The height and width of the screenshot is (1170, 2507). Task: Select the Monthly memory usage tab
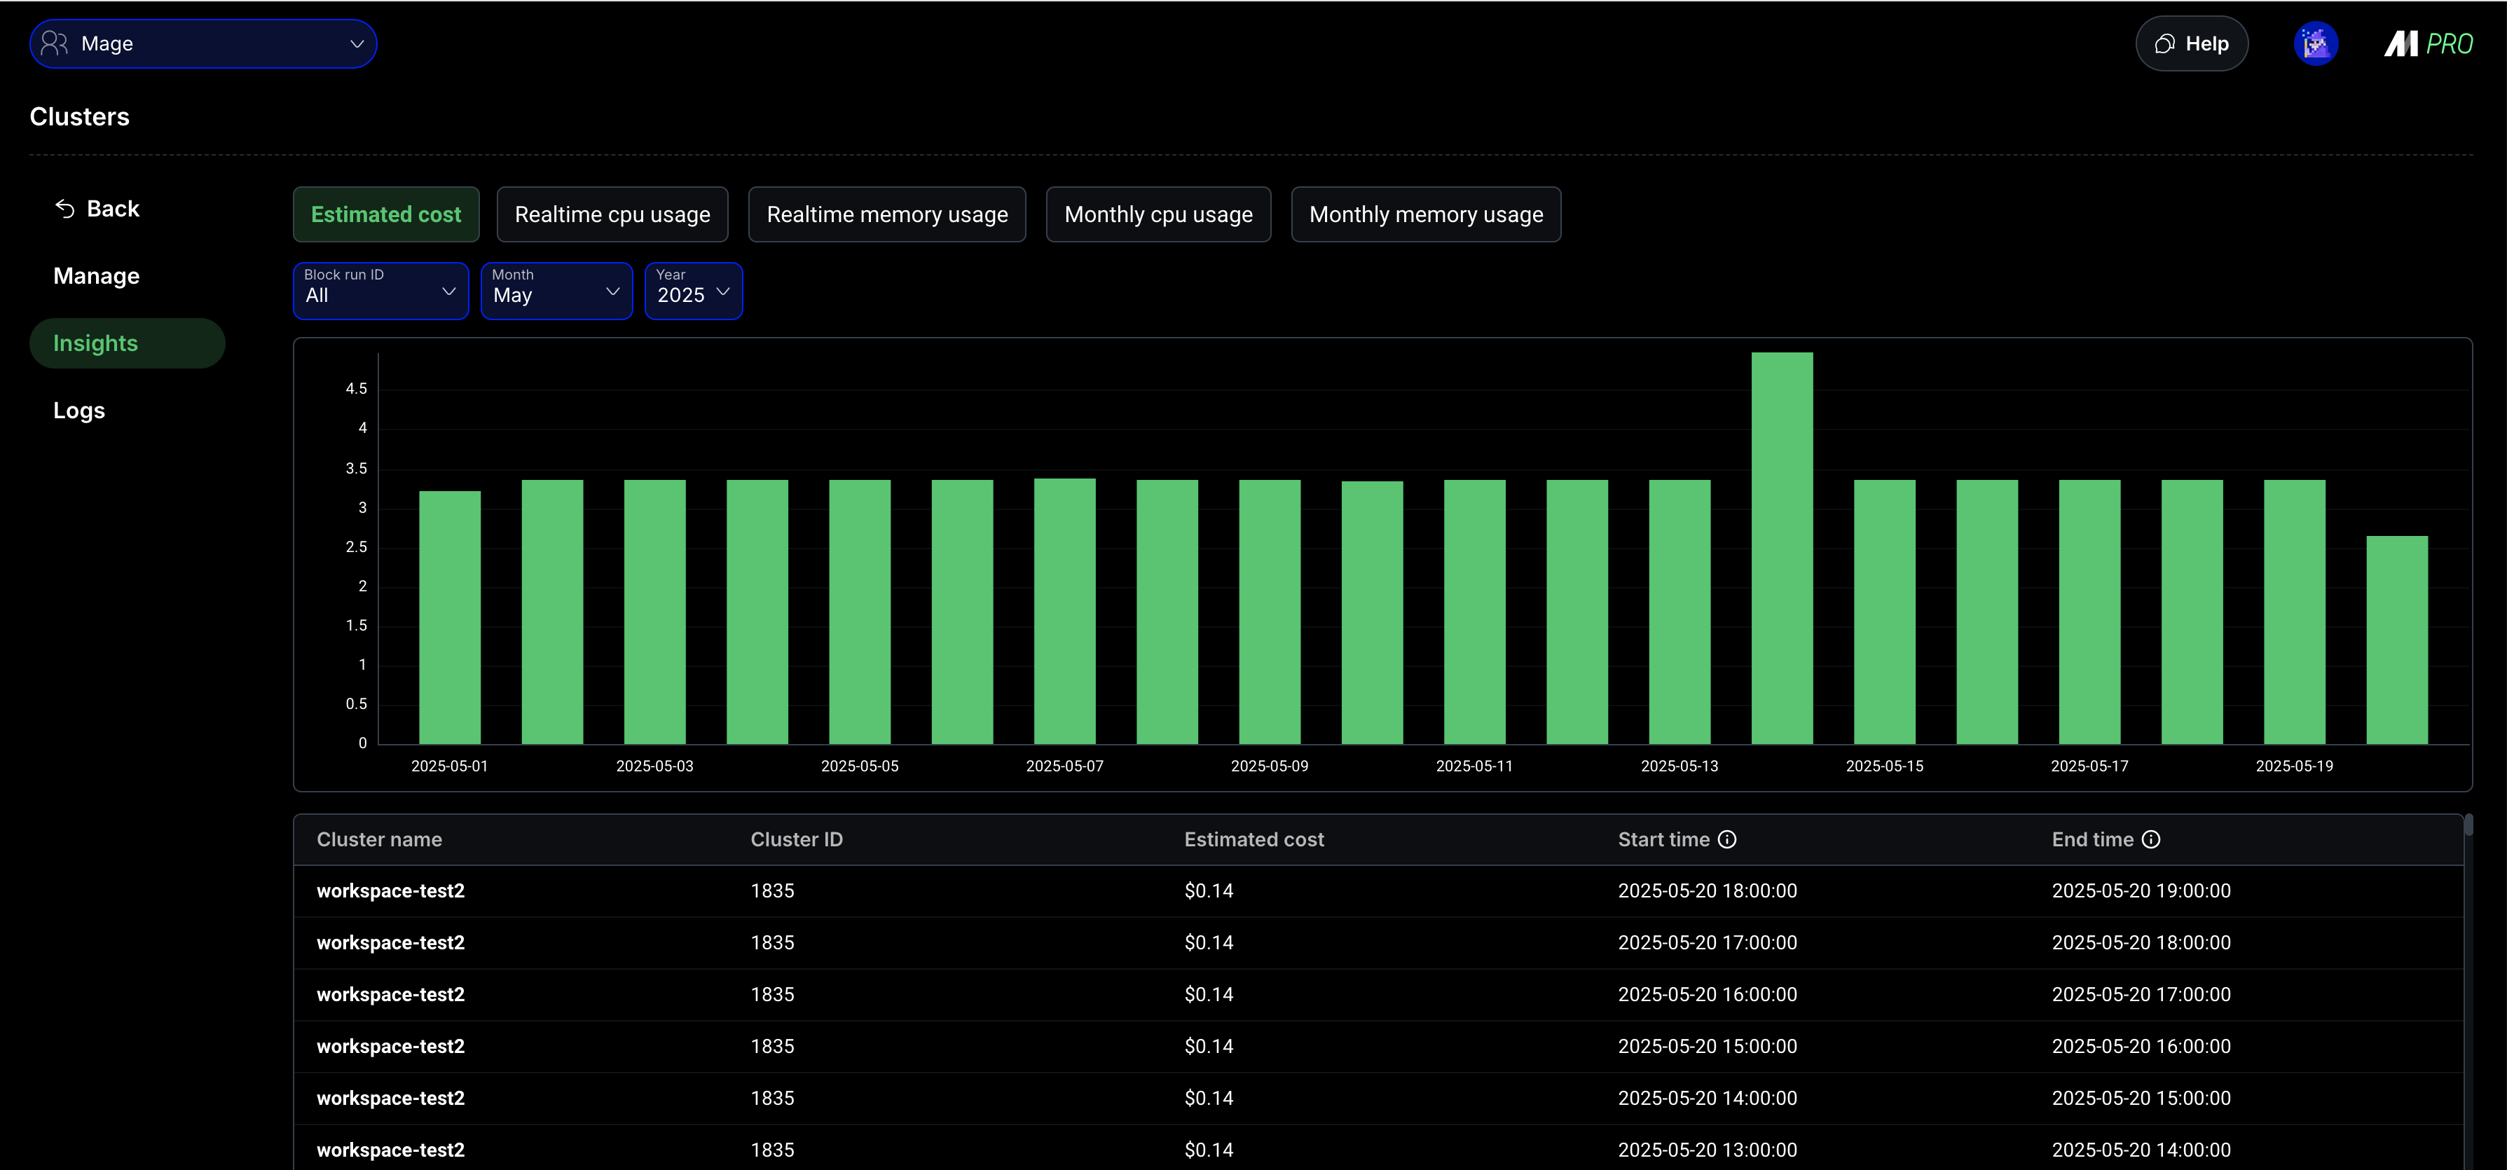pos(1426,214)
